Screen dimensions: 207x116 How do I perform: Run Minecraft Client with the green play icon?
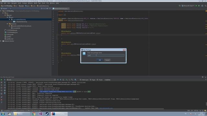(196, 6)
